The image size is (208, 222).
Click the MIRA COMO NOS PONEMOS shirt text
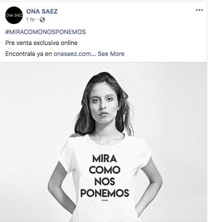click(105, 176)
